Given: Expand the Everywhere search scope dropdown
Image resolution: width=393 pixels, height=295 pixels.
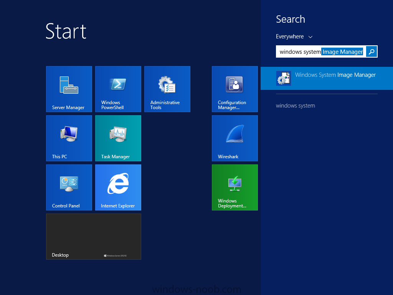Looking at the screenshot, I should click(294, 36).
